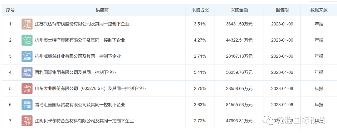Click the 数据来源 column header
Viewport: 337px width, 135px height.
[319, 10]
